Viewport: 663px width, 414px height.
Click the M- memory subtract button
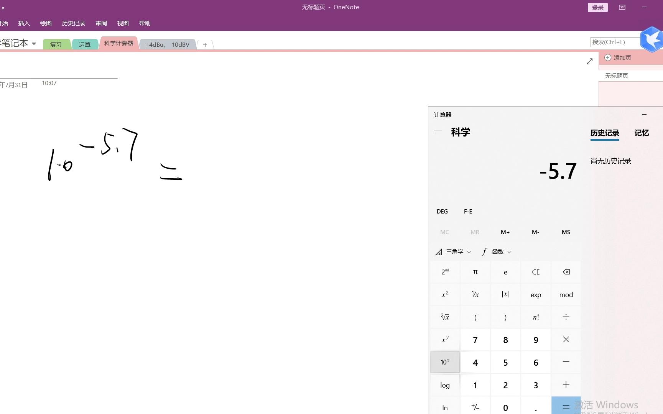click(x=535, y=232)
